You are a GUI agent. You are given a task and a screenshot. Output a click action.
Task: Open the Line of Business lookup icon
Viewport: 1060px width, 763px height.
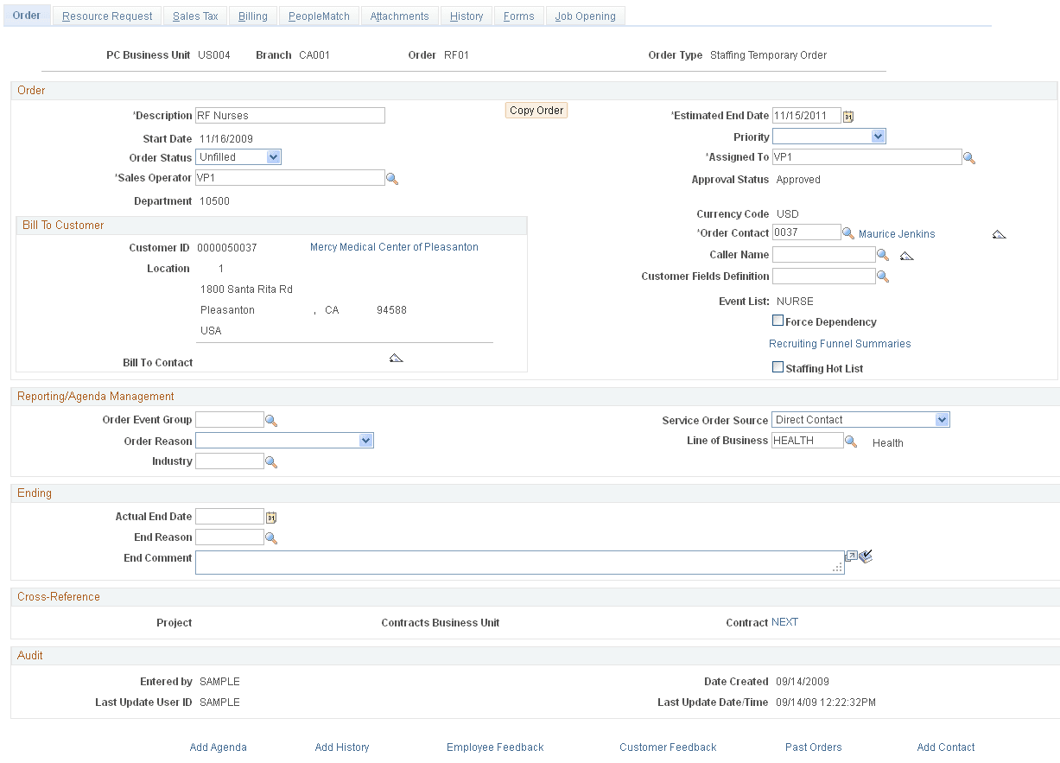tap(851, 440)
